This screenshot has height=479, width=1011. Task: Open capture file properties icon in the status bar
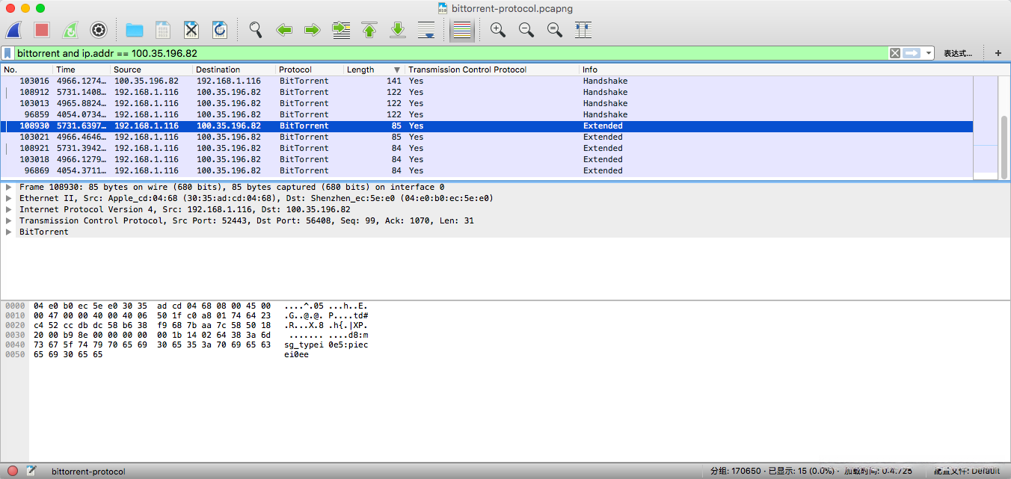coord(31,471)
